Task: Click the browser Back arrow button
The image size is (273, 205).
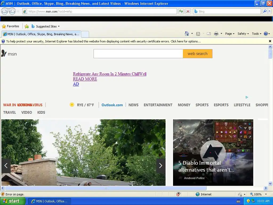Action: pyautogui.click(x=5, y=11)
